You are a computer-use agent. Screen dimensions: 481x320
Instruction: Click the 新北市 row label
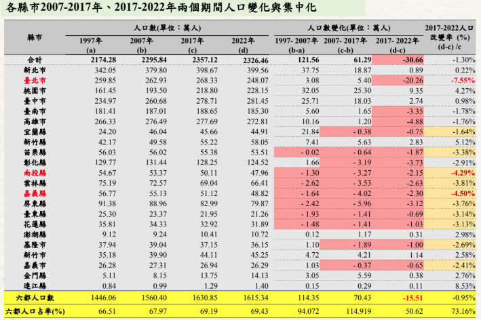[35, 71]
